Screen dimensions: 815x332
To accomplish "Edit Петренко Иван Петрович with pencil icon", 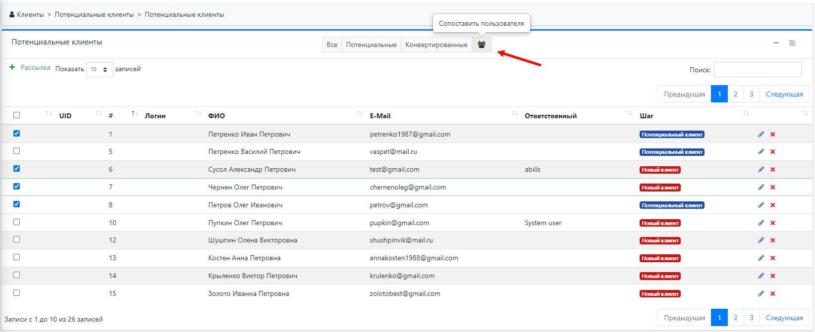I will 761,134.
